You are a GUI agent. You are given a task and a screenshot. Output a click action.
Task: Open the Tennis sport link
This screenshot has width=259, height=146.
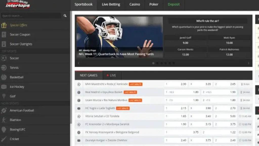pyautogui.click(x=14, y=67)
